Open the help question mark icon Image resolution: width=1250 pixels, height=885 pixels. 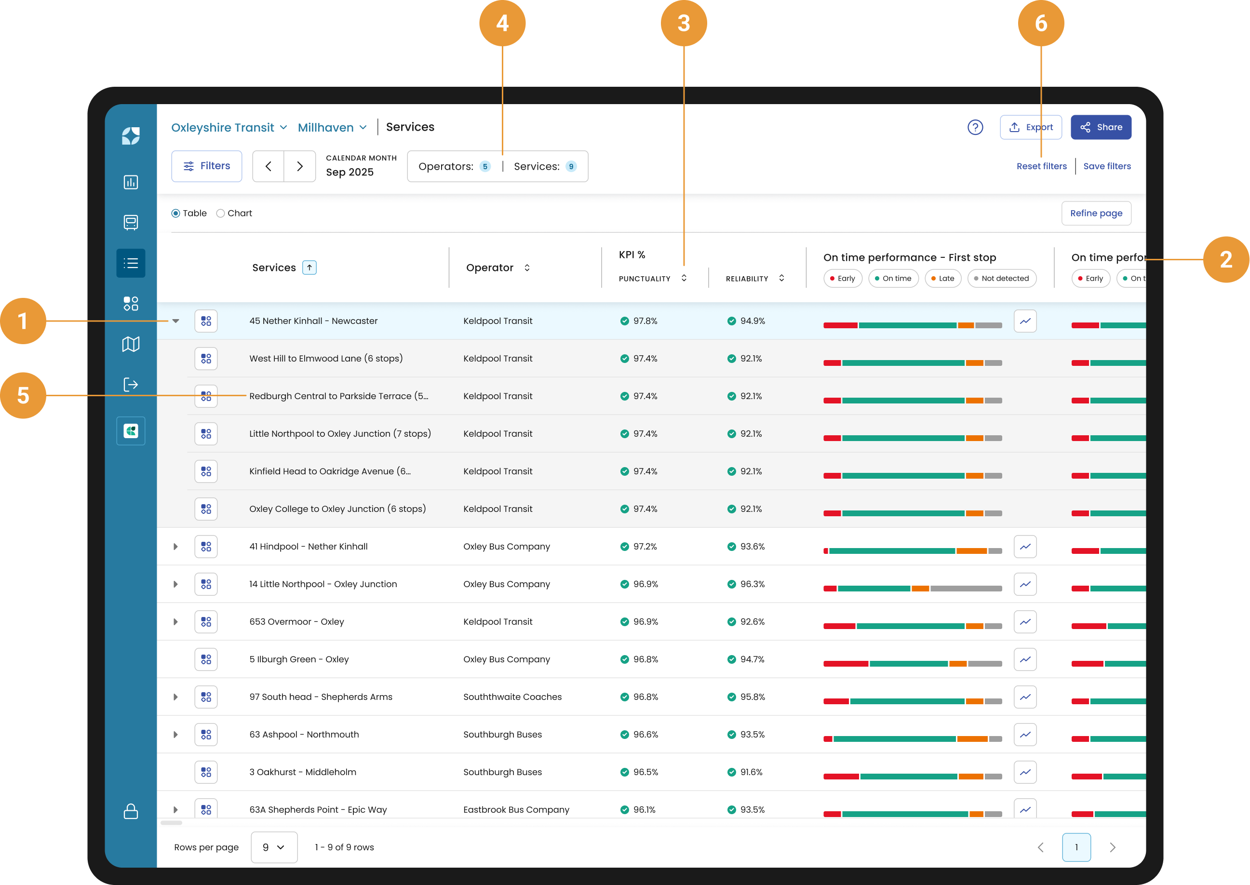coord(975,127)
